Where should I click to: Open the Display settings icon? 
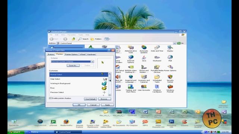pyautogui.click(x=170, y=48)
